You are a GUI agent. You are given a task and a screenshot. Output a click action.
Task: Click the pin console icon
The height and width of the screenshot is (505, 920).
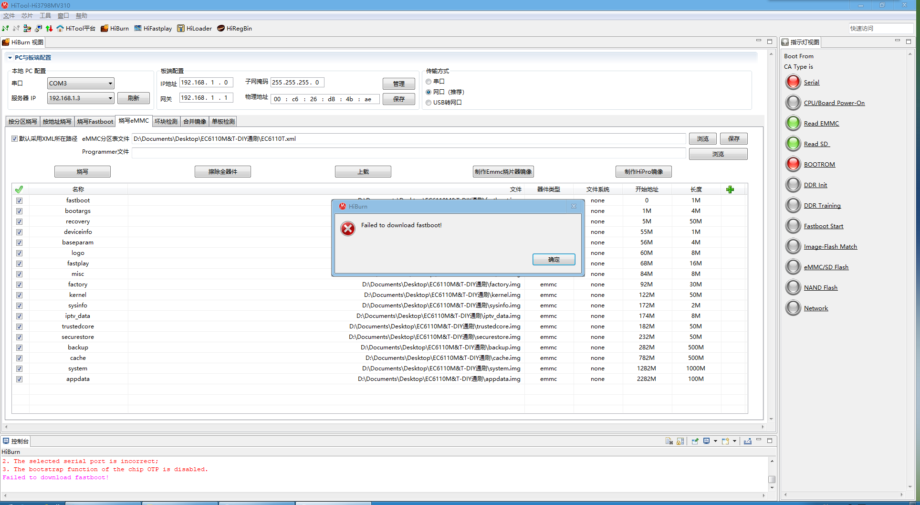695,441
